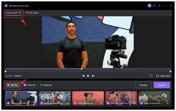The width and height of the screenshot is (176, 111).
Task: Close the Ani3D window
Action: [170, 6]
